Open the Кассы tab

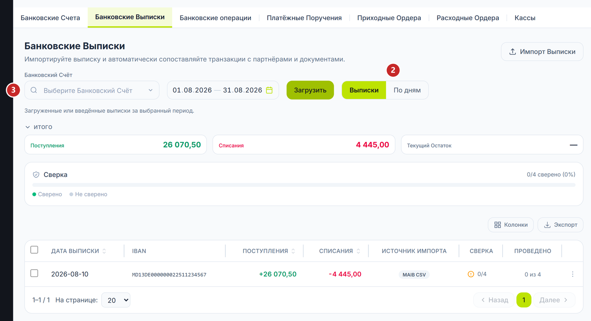(525, 18)
